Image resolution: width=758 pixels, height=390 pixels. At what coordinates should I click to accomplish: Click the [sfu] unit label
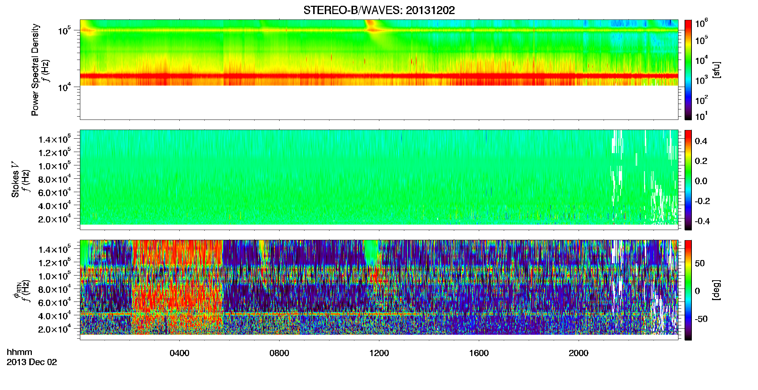[716, 70]
